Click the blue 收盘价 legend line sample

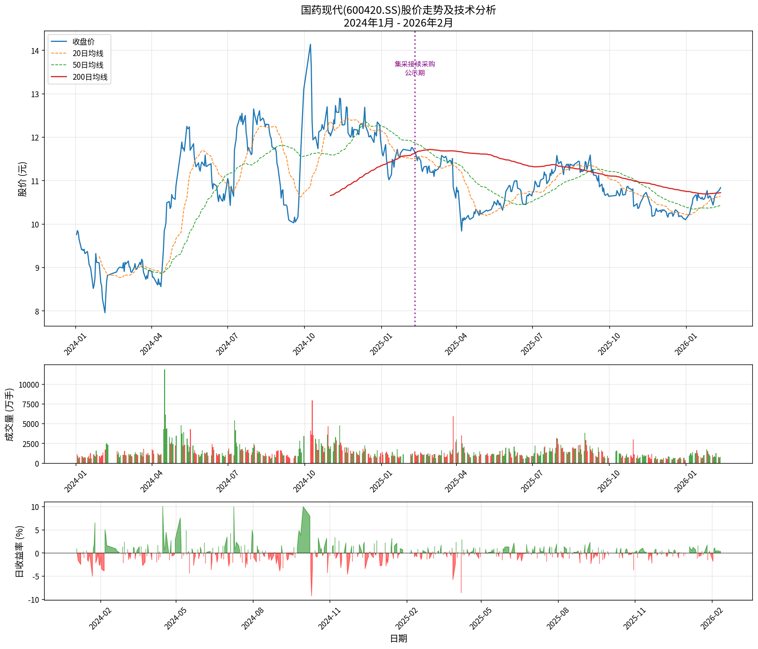(x=59, y=41)
